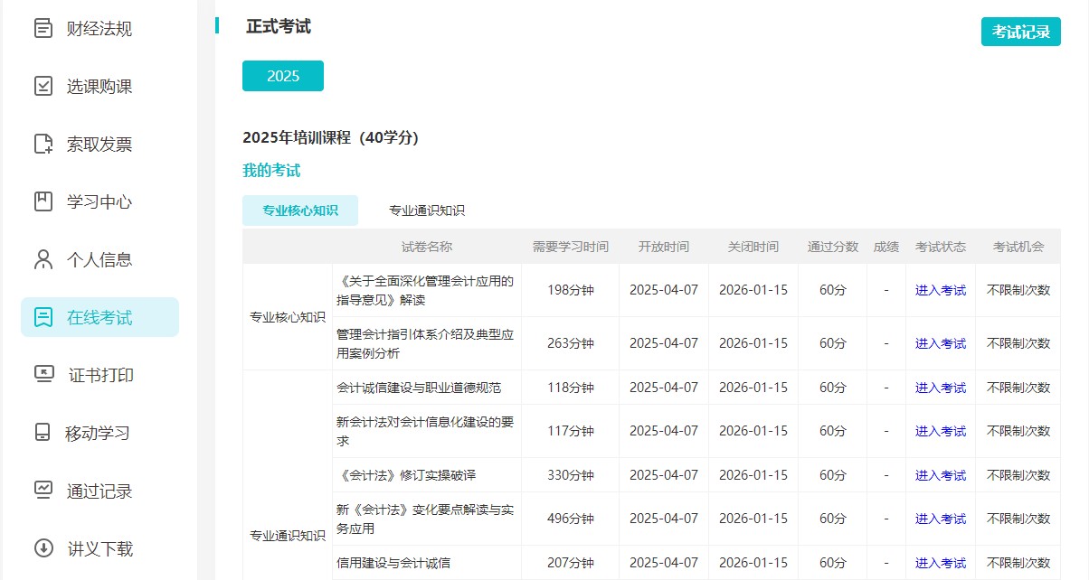Enter exam for 会计诚信建设与职业道德规范
The height and width of the screenshot is (580, 1089).
click(x=940, y=388)
